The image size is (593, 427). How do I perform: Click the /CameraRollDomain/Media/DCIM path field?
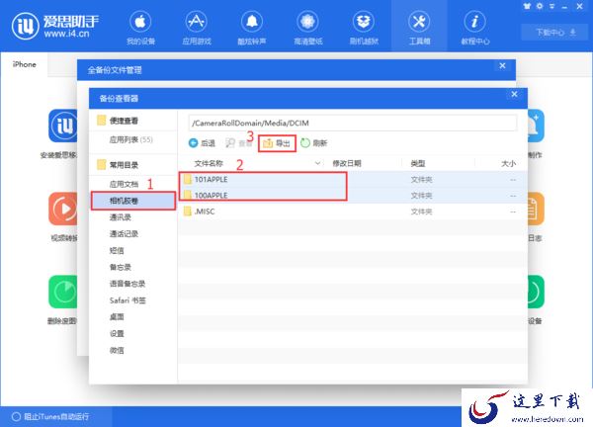click(353, 123)
